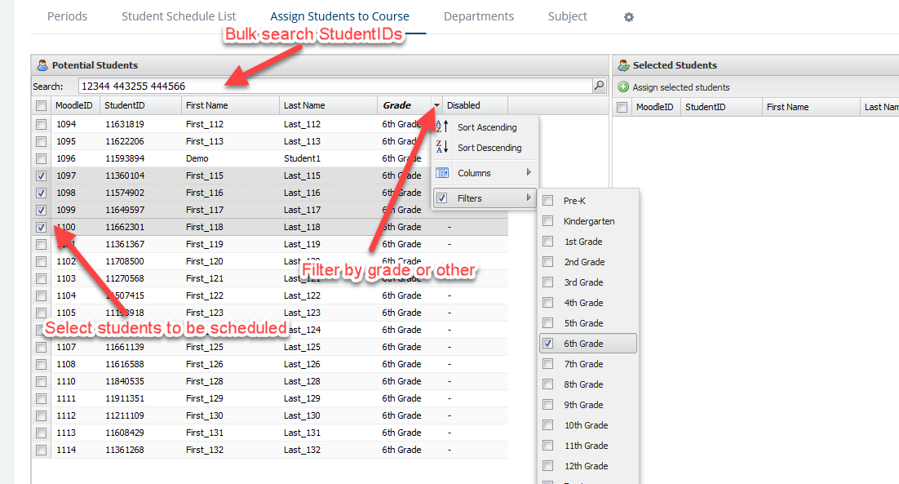
Task: Check the 7th Grade filter checkbox
Action: [x=548, y=364]
